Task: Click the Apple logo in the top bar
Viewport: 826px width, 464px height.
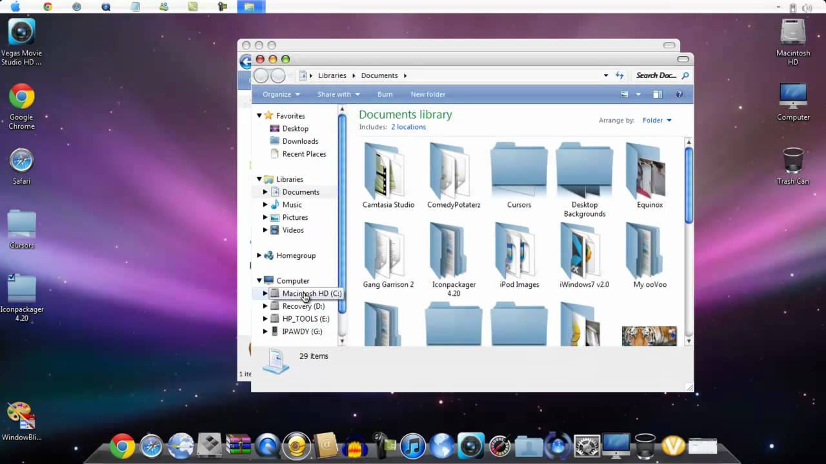Action: pyautogui.click(x=15, y=7)
